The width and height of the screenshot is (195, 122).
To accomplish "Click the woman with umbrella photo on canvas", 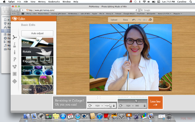I will click(x=131, y=57).
